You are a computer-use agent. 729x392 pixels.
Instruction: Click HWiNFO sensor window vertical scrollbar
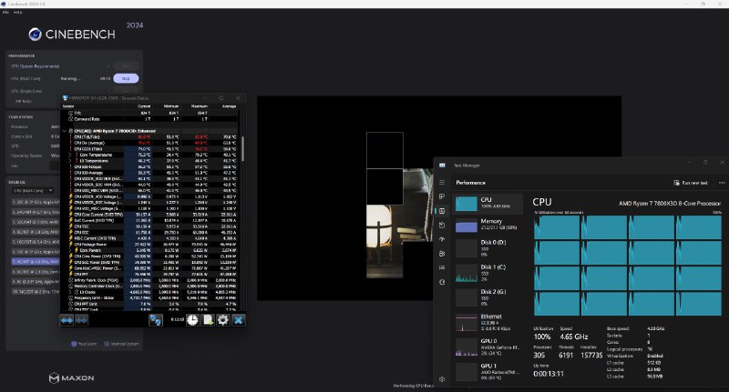pos(242,148)
